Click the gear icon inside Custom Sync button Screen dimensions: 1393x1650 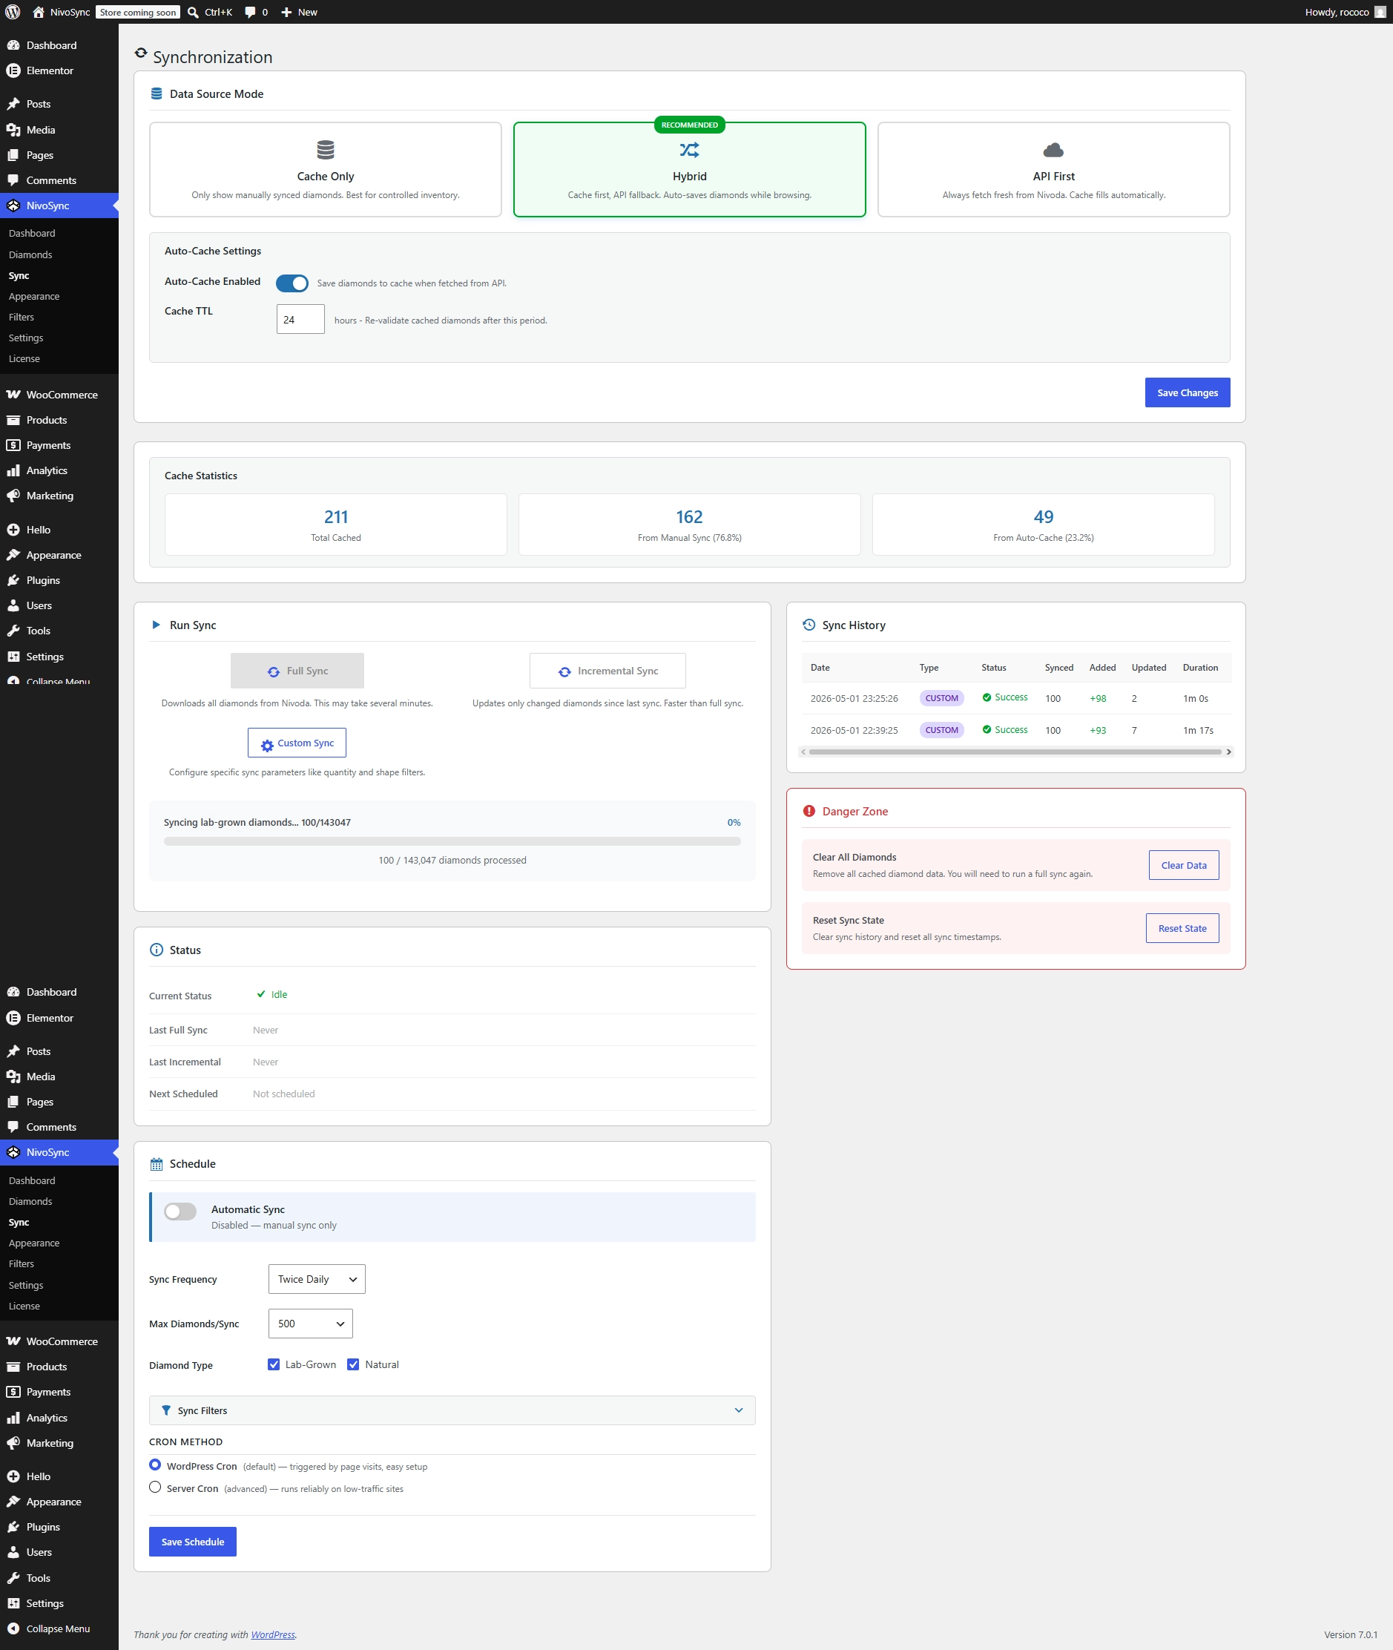pos(267,744)
